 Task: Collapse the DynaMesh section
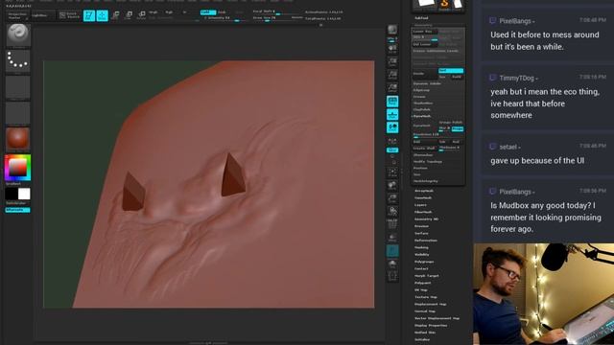pos(422,116)
